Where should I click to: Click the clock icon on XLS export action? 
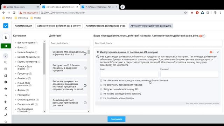(x=85, y=68)
